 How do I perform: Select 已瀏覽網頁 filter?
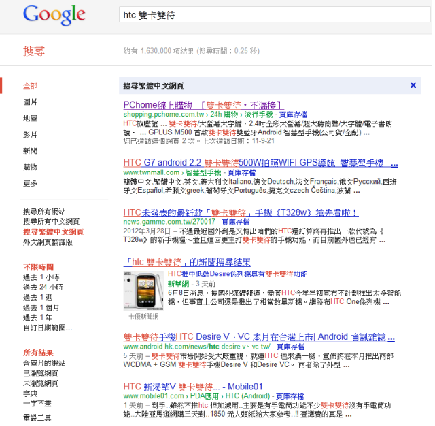point(41,374)
